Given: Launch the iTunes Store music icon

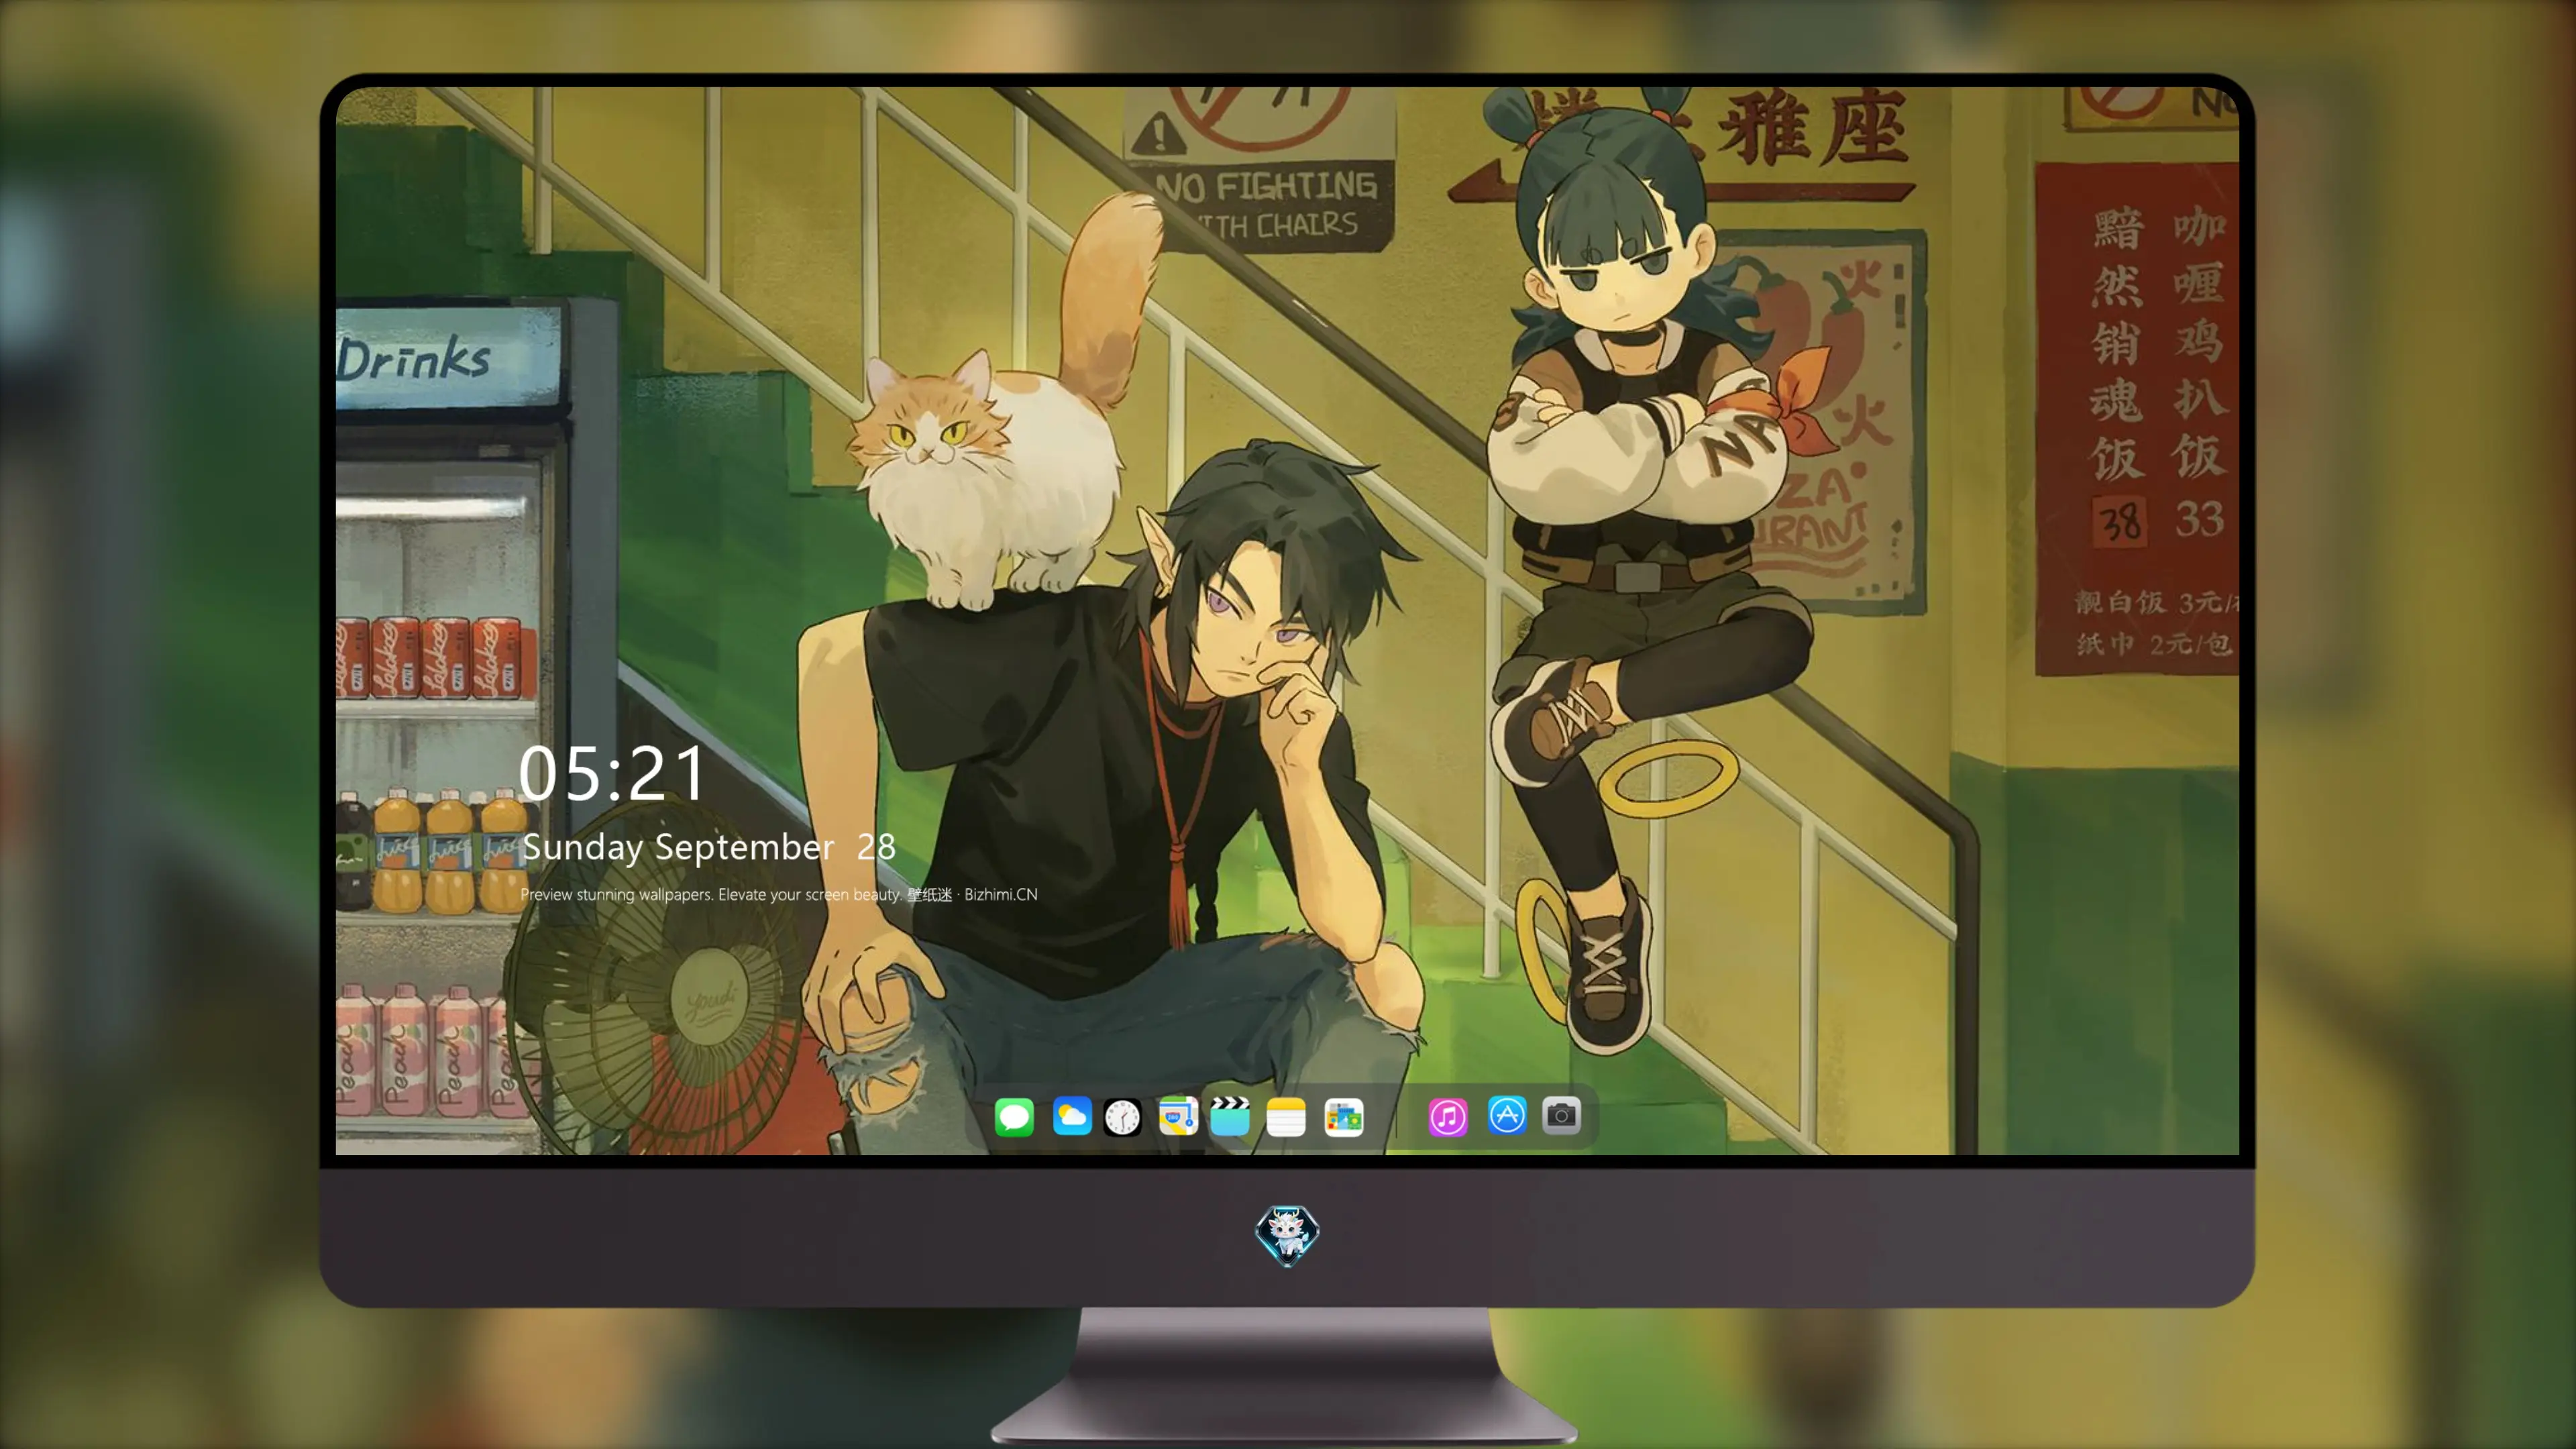Looking at the screenshot, I should tap(1448, 1116).
